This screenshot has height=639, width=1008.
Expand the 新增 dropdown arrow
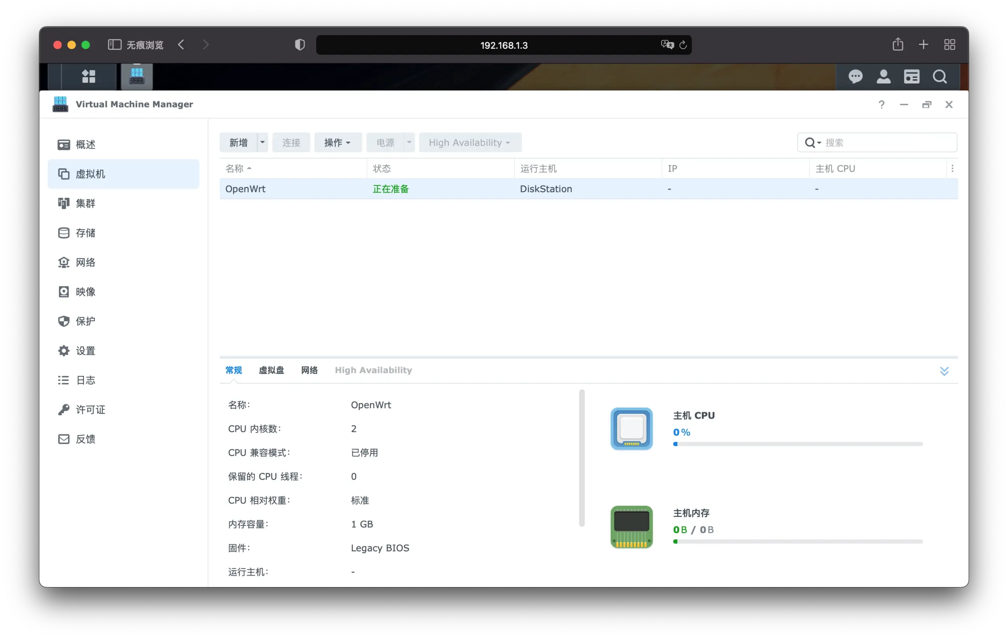click(x=263, y=142)
